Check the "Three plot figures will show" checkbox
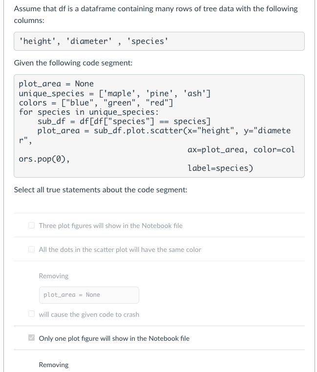 tap(31, 226)
